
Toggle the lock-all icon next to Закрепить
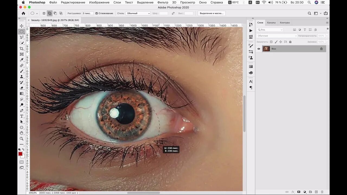(290, 42)
